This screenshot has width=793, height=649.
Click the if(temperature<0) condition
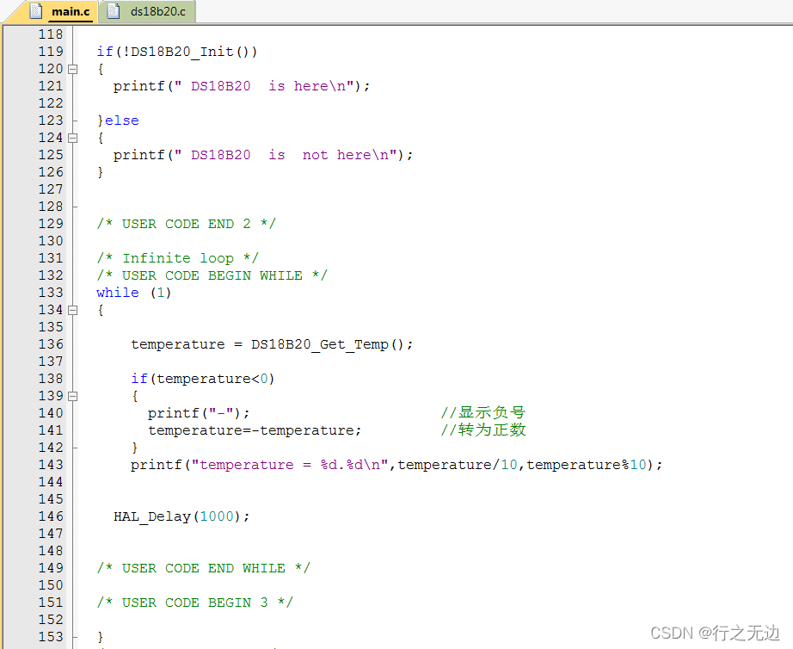[203, 379]
